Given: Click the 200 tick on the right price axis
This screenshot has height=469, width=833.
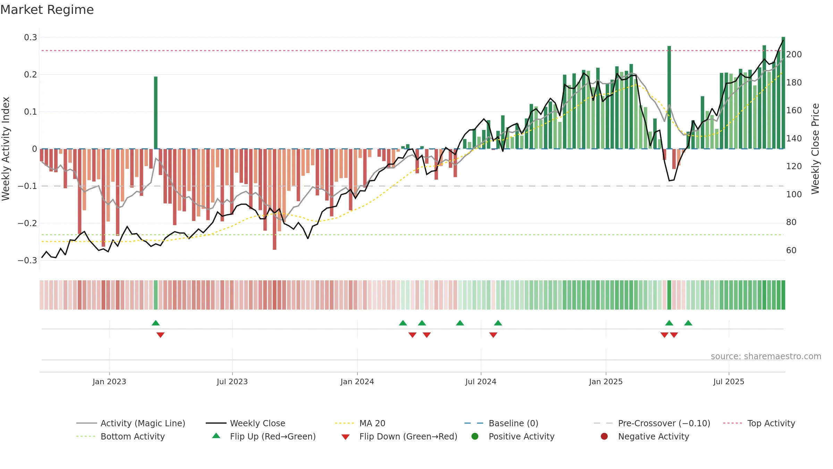Looking at the screenshot, I should 794,54.
